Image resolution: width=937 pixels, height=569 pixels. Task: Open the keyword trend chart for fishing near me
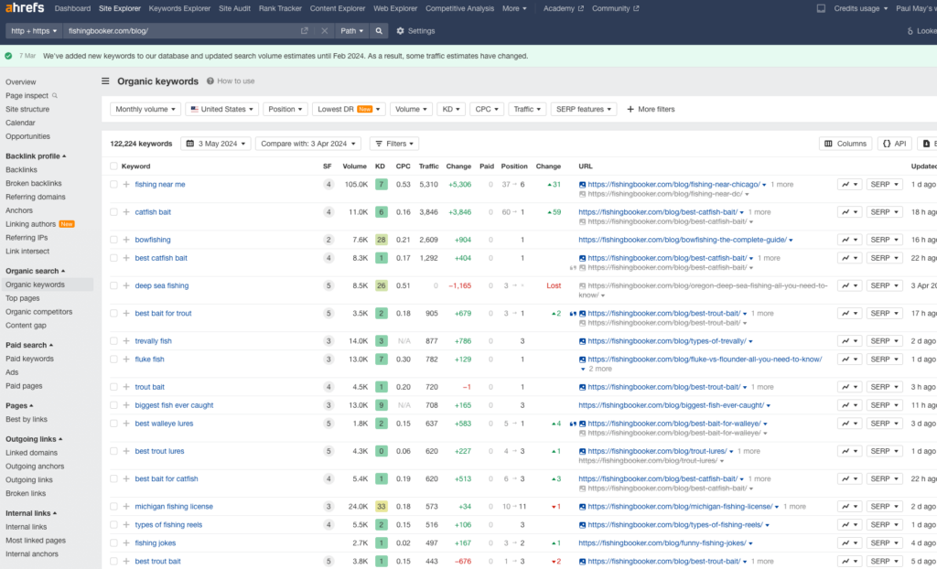coord(842,184)
